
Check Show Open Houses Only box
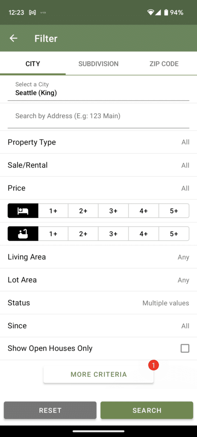(x=185, y=348)
